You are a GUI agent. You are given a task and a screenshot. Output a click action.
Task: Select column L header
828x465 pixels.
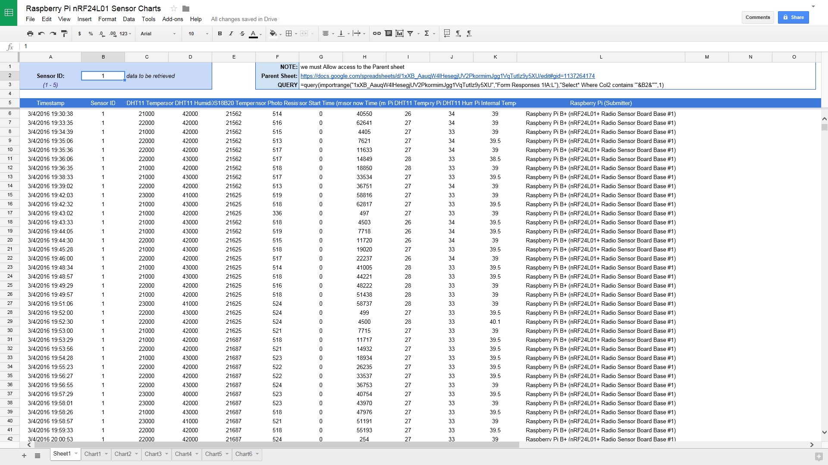point(601,57)
